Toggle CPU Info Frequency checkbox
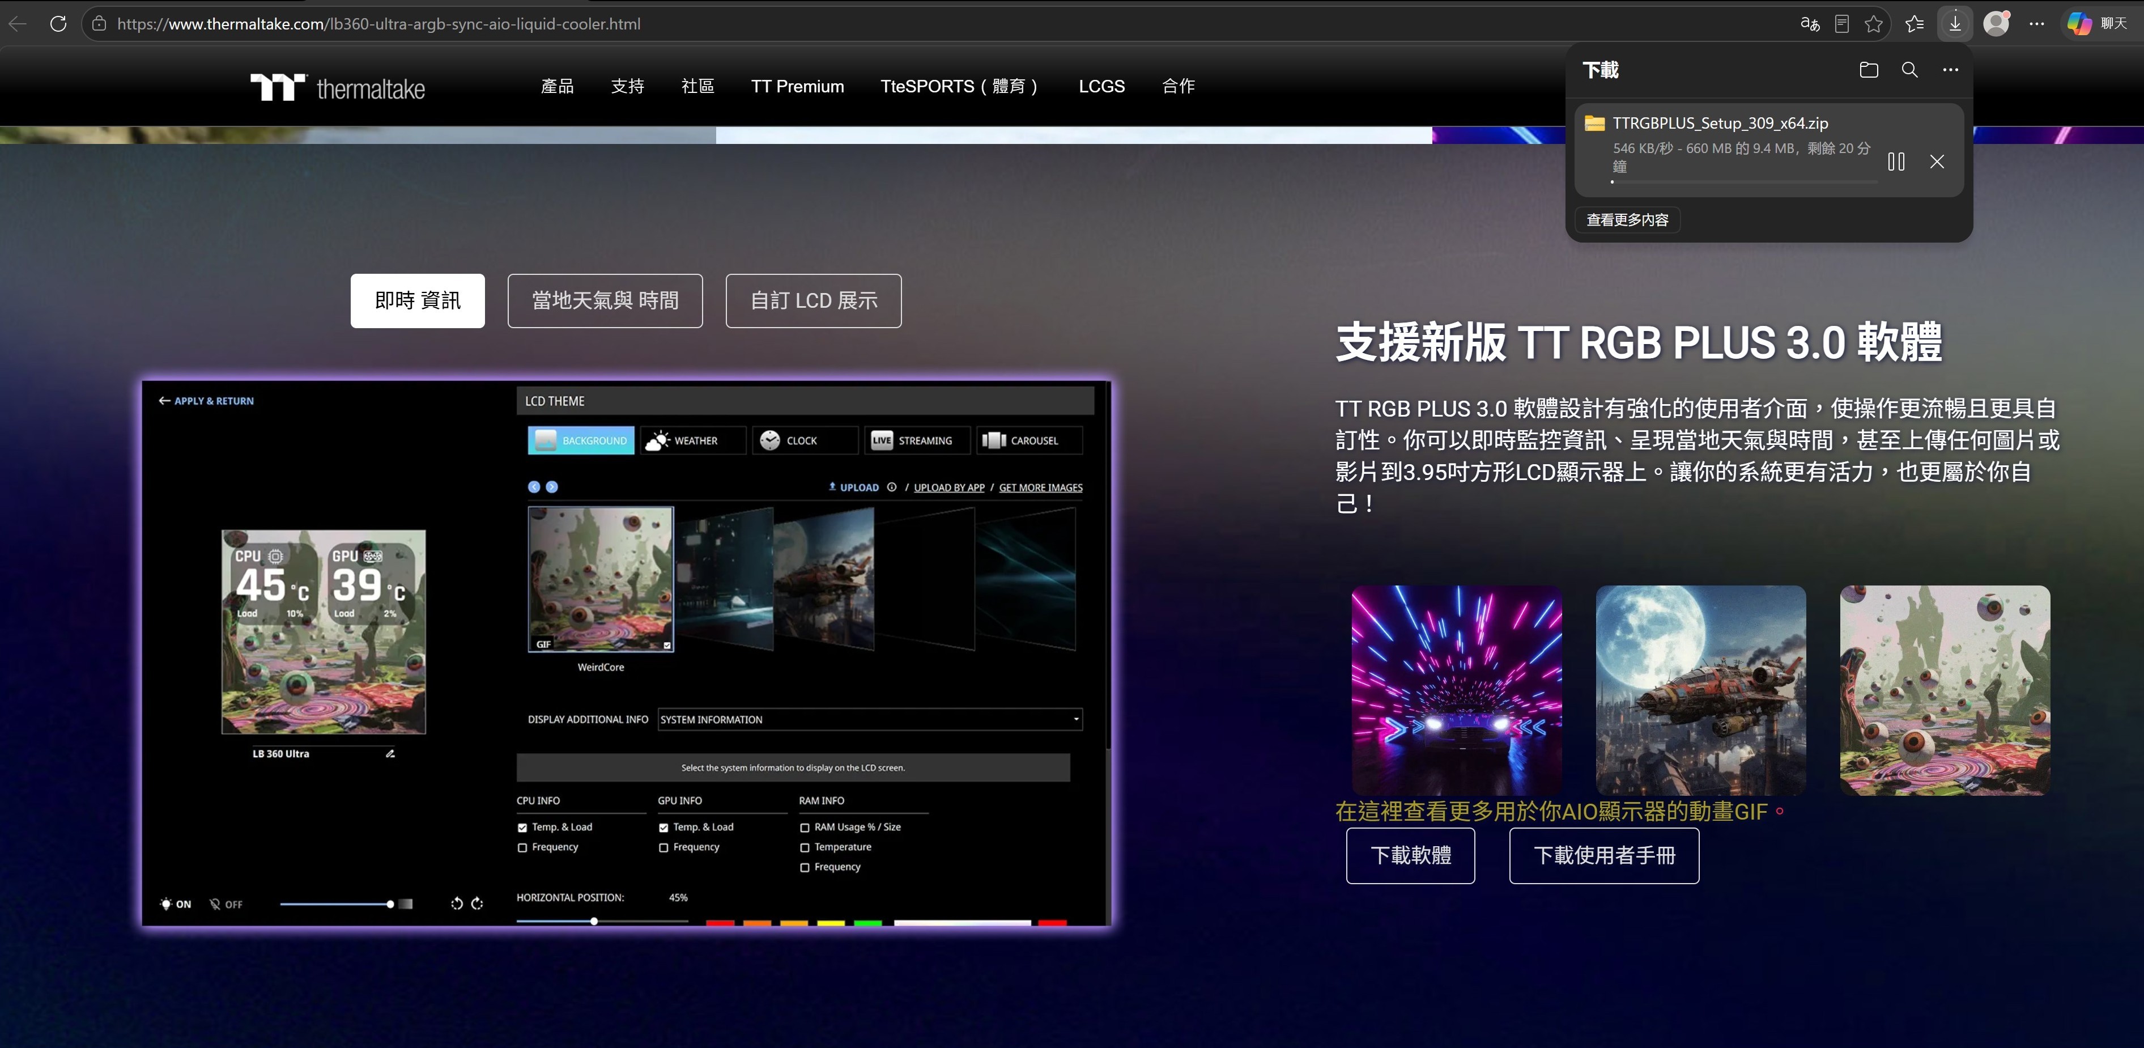Viewport: 2144px width, 1048px height. 522,847
